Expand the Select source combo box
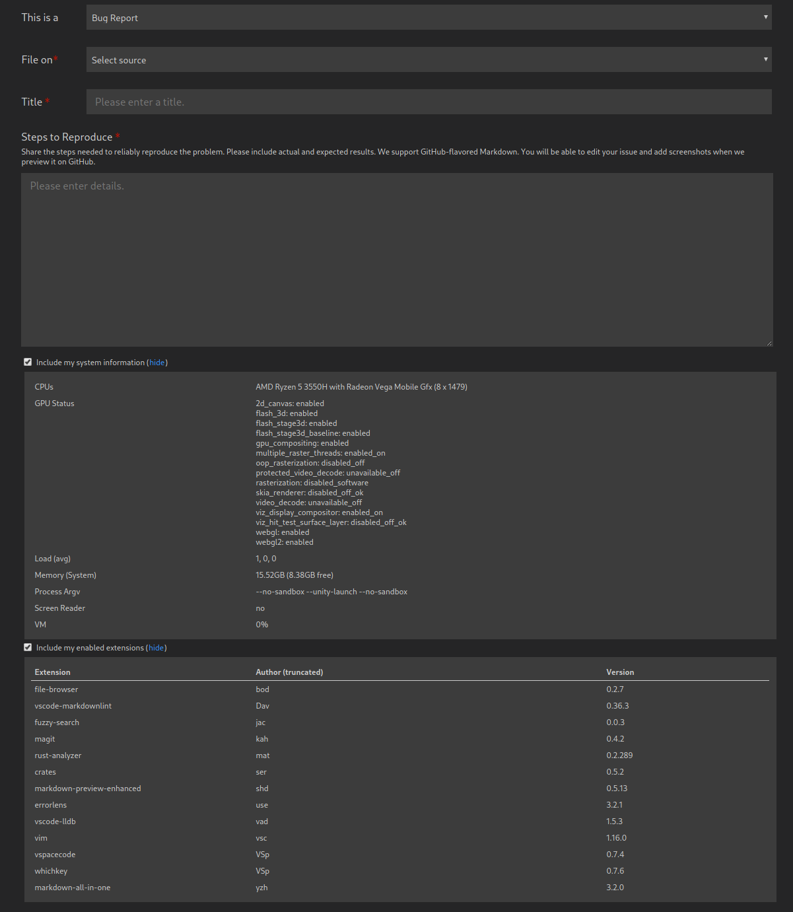 [429, 59]
